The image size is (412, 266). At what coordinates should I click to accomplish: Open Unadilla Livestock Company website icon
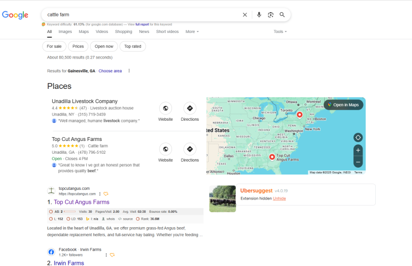166,108
